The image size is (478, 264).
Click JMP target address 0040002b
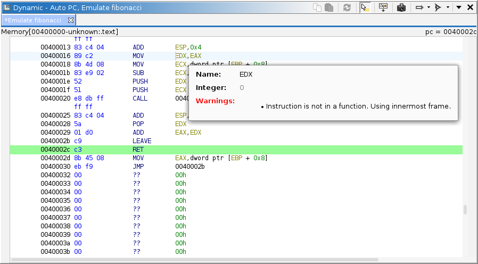(x=190, y=167)
